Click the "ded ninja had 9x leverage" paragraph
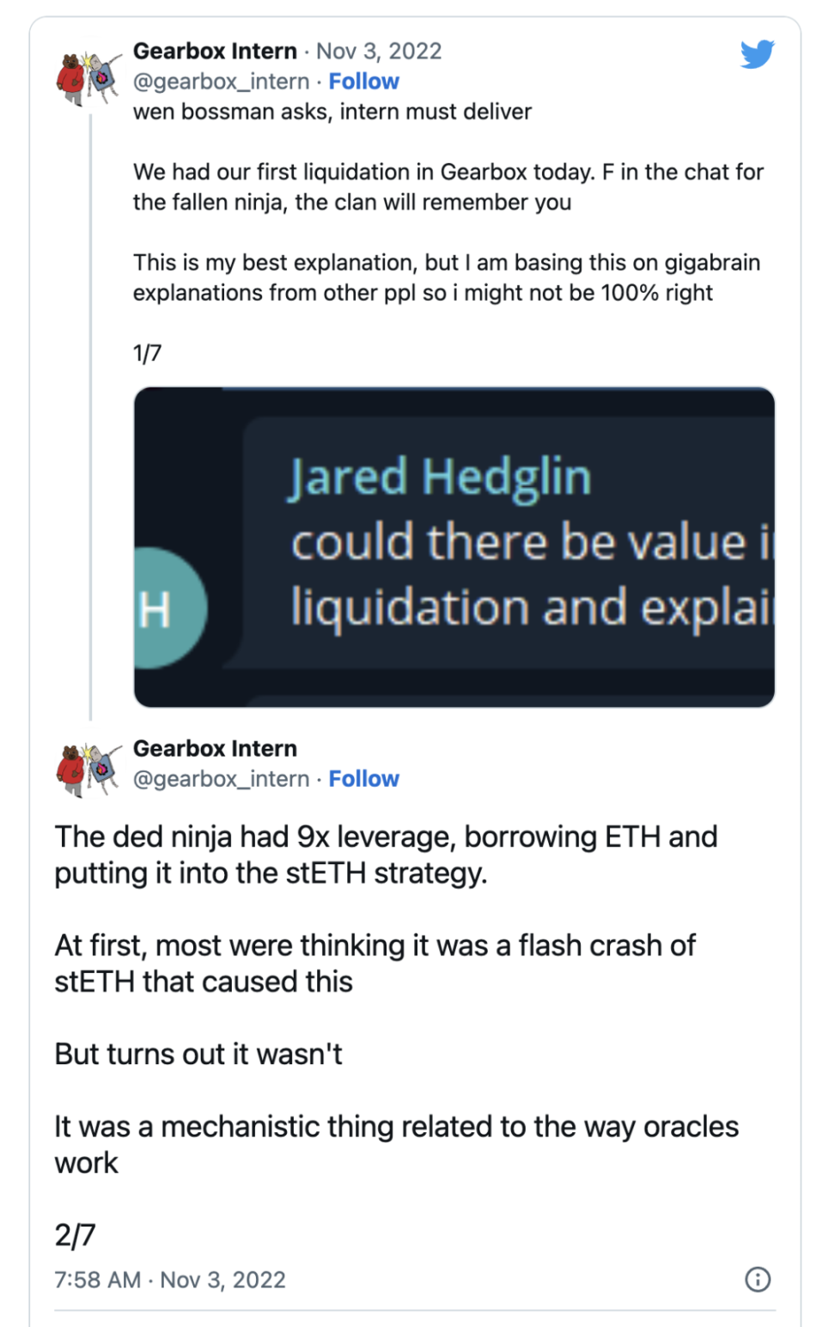 386,855
